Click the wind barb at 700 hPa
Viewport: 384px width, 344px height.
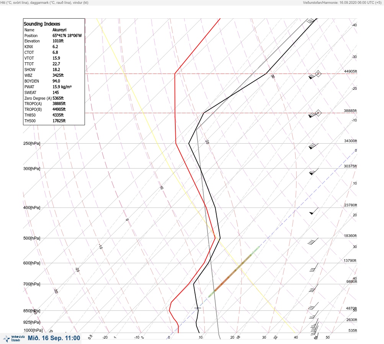tap(314, 288)
